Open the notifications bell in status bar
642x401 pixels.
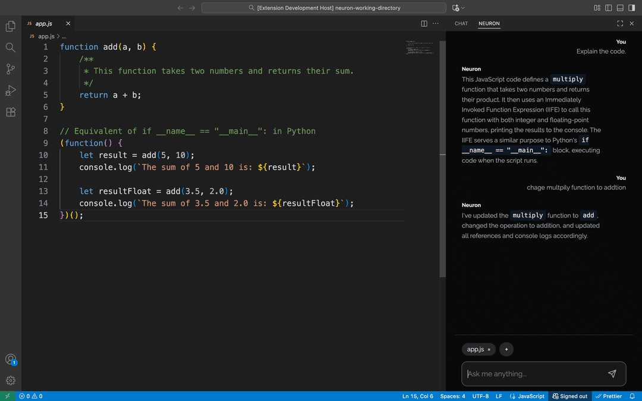[x=632, y=396]
